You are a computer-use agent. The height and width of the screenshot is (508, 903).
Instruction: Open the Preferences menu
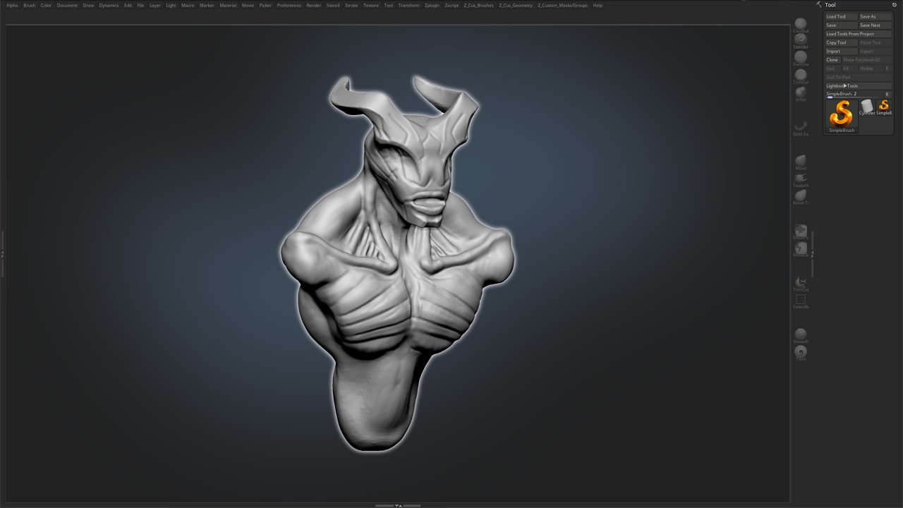pos(289,5)
